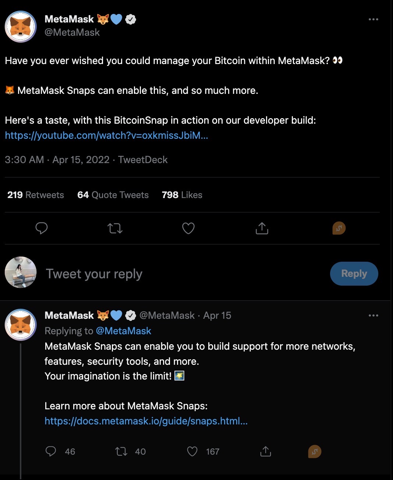
Task: View the 219 Retweets list
Action: point(36,195)
